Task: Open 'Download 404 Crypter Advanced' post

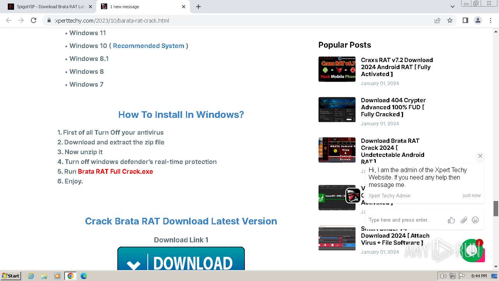Action: point(393,107)
